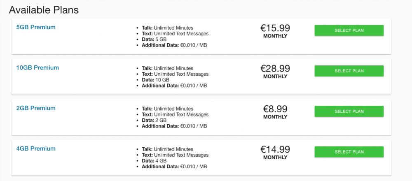Click the "Data: 5 GB" detail line
This screenshot has height=181, width=412.
click(154, 39)
